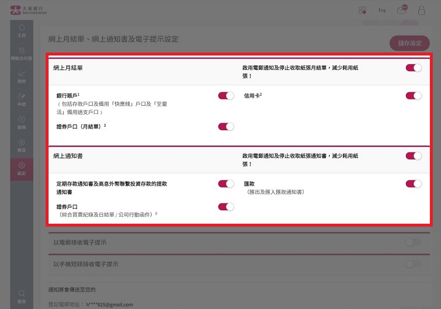
Task: Toggle the 定期存款通知書 e-advice switch
Action: pyautogui.click(x=226, y=184)
